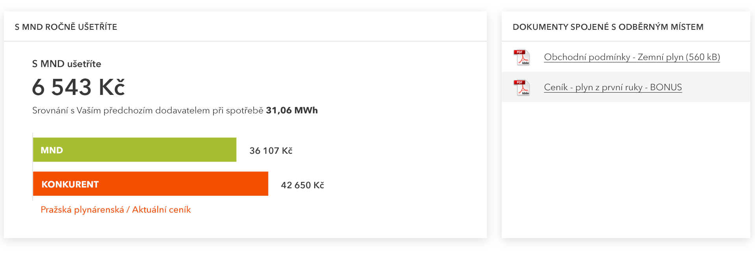This screenshot has width=755, height=253.
Task: Open Ceník - plyn z první ruky link
Action: point(613,87)
